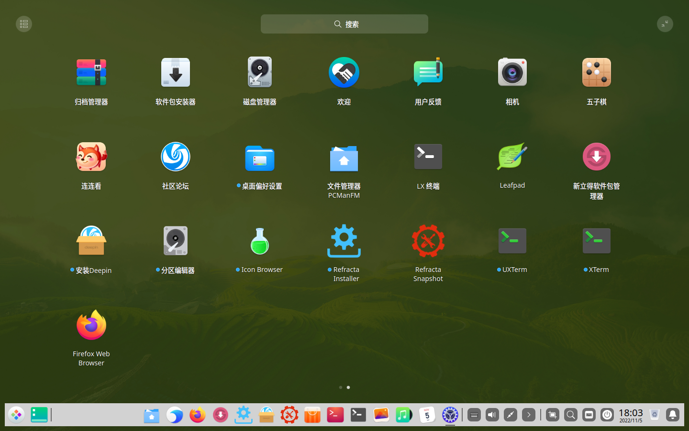
Task: Open volume control in tray
Action: point(492,415)
